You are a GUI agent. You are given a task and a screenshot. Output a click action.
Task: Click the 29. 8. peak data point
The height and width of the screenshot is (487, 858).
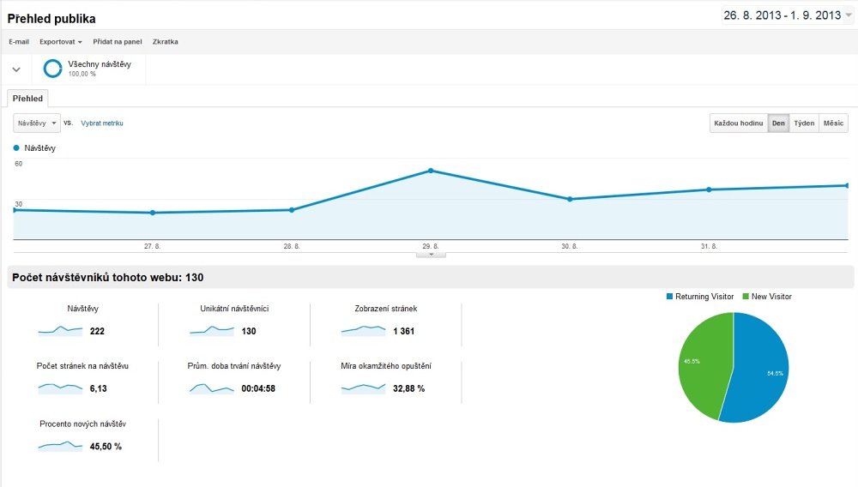point(431,171)
